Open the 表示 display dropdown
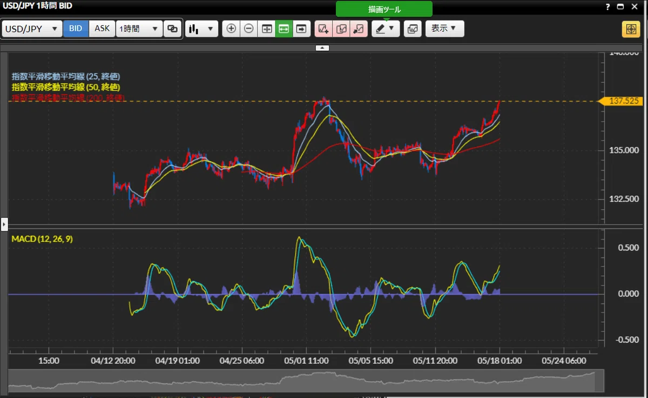 (444, 29)
